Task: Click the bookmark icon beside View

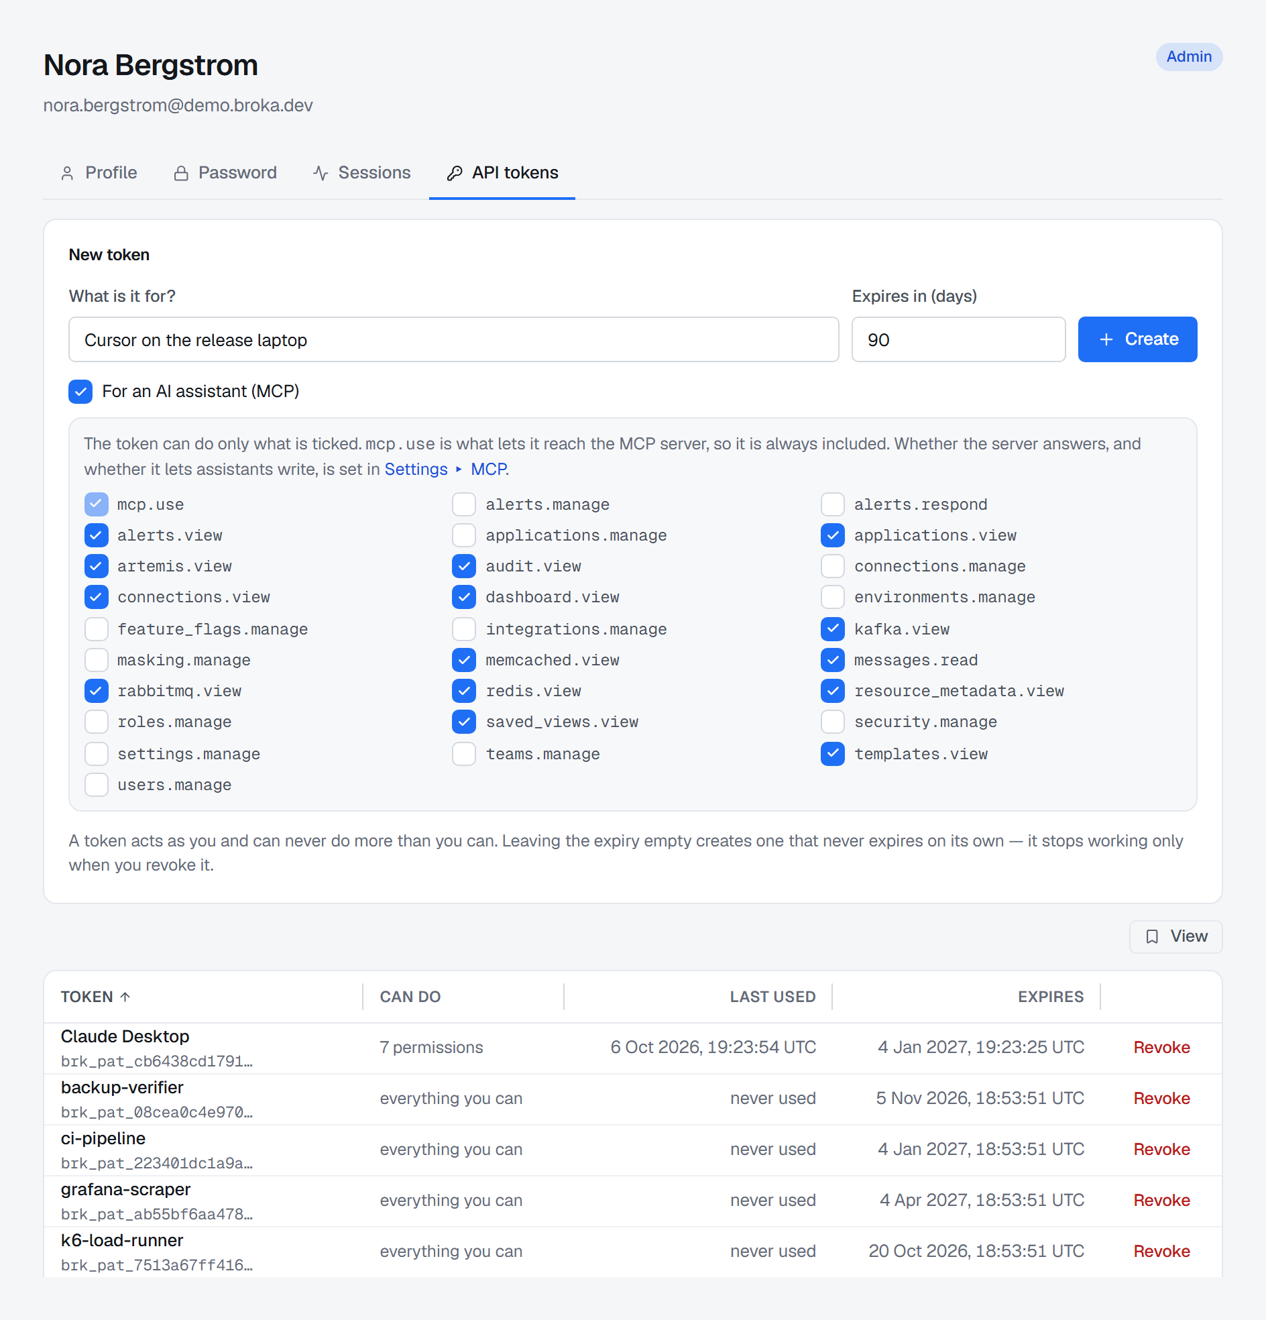Action: (x=1152, y=937)
